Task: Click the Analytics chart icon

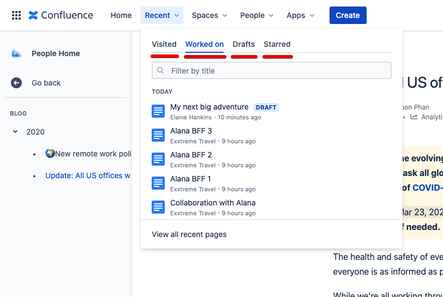Action: pos(414,117)
